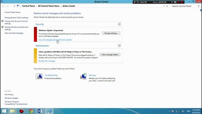Click the Security section heading

click(40, 24)
